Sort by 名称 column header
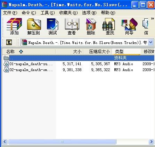This screenshot has width=155, height=147. [29, 52]
